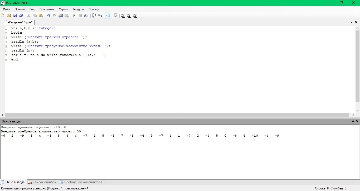This screenshot has width=360, height=191.
Task: Place cursor on the 'begin' code line
Action: (17, 33)
